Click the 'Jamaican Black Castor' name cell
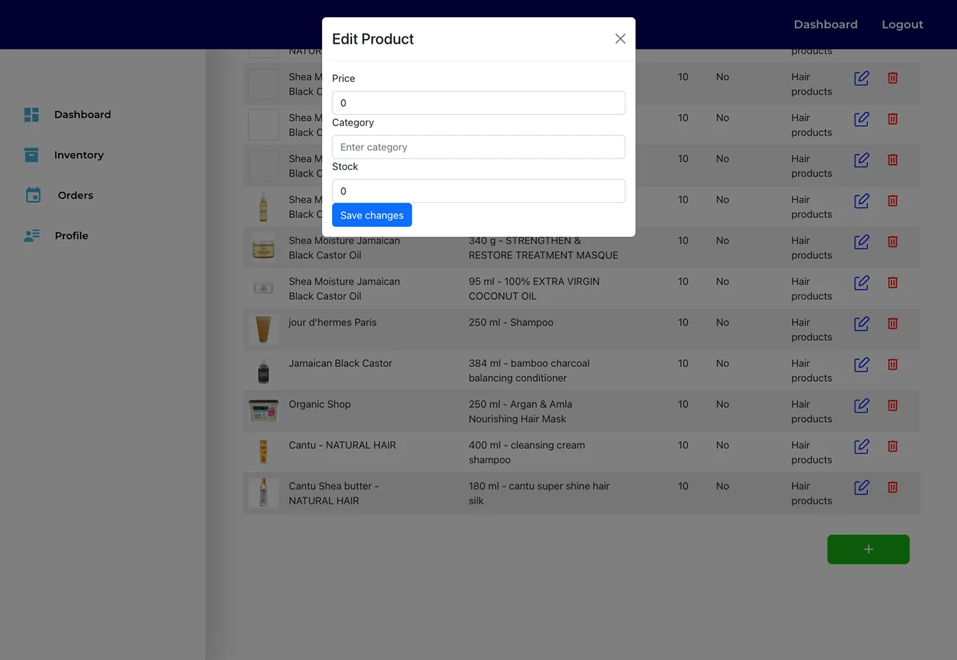The height and width of the screenshot is (660, 957). coord(340,363)
